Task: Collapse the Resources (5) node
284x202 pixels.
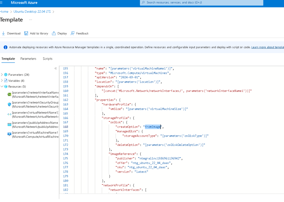Action: pyautogui.click(x=2, y=86)
